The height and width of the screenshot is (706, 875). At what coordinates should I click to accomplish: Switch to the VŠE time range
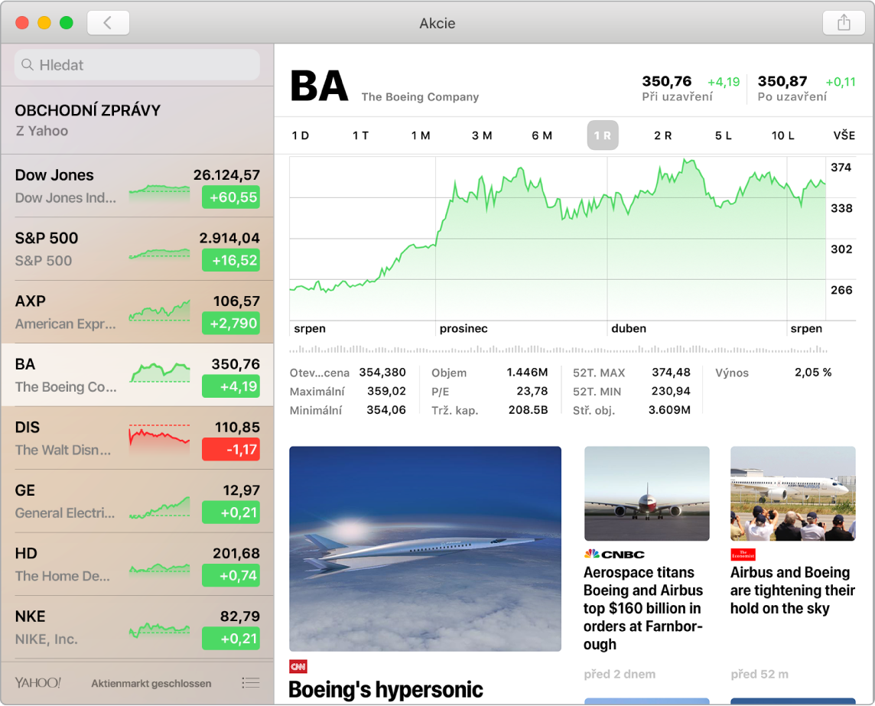point(844,135)
